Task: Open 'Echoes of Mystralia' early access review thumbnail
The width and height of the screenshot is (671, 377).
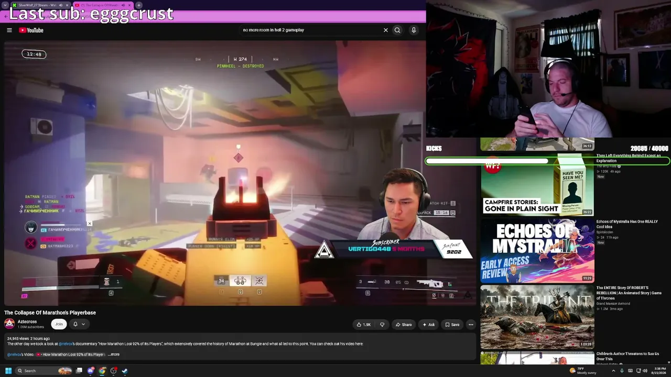Action: [x=537, y=251]
